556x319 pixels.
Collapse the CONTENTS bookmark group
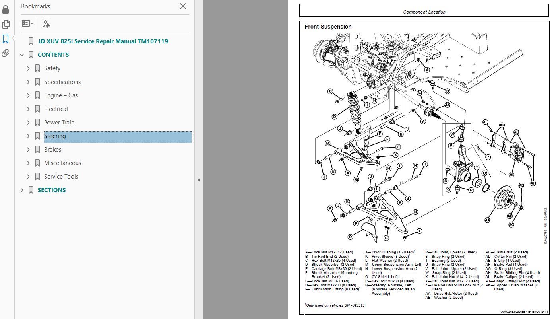[x=22, y=55]
